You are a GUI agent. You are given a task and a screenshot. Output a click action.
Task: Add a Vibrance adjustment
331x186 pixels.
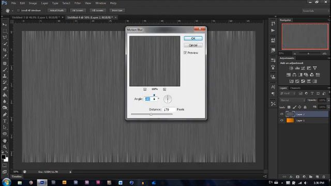click(x=315, y=68)
